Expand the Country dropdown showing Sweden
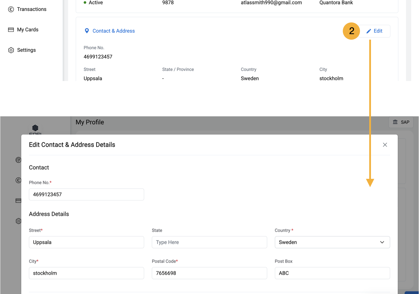Screen dimensions: 419x294 pyautogui.click(x=332, y=242)
